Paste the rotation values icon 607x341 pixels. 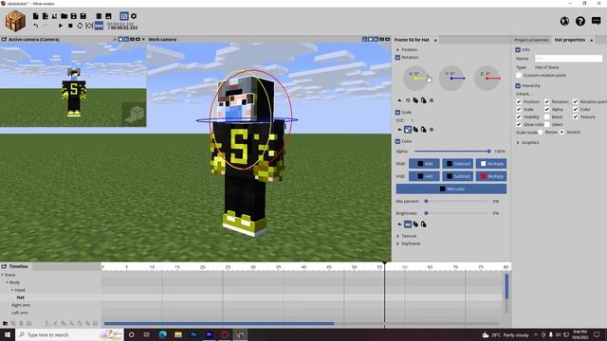click(424, 100)
